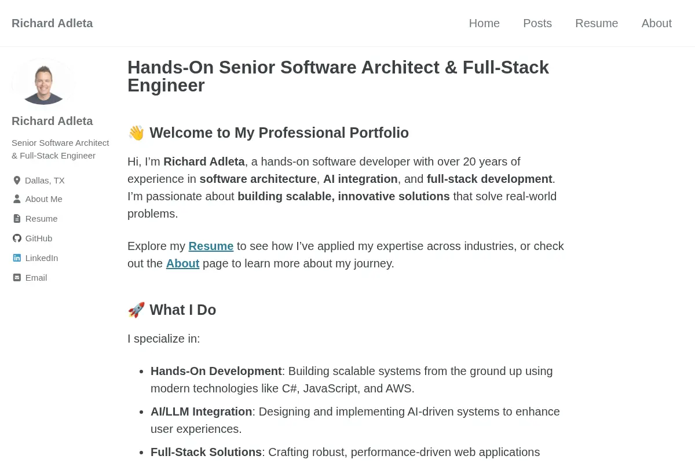Image resolution: width=695 pixels, height=463 pixels.
Task: Click the GitHub sidebar link text
Action: [x=39, y=238]
